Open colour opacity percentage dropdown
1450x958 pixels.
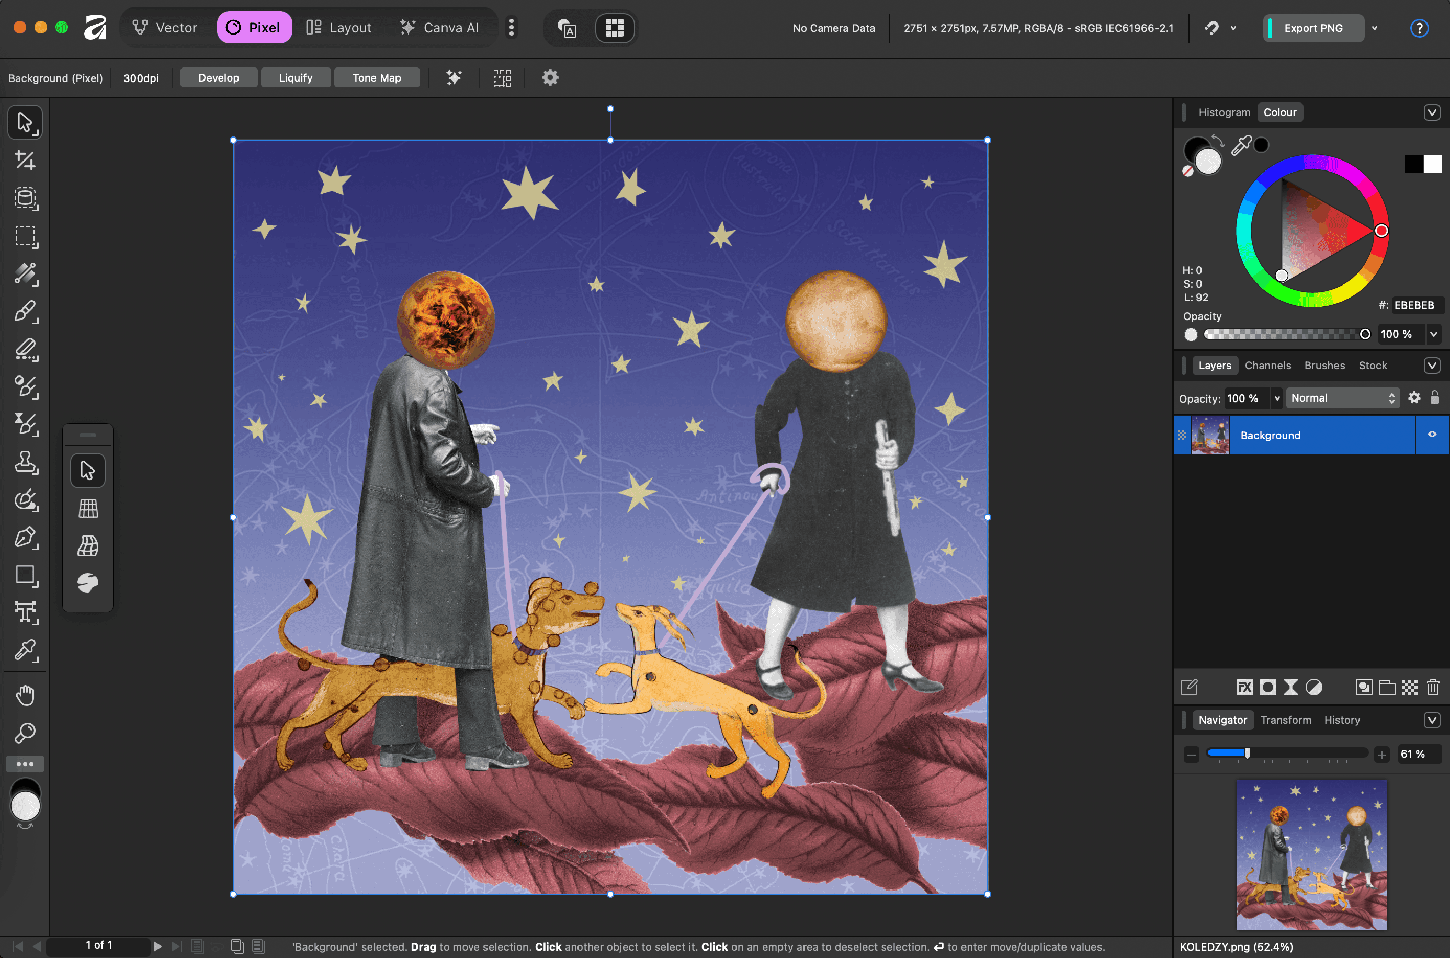click(1433, 334)
